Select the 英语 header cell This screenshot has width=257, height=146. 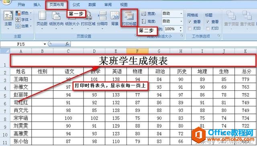116,71
